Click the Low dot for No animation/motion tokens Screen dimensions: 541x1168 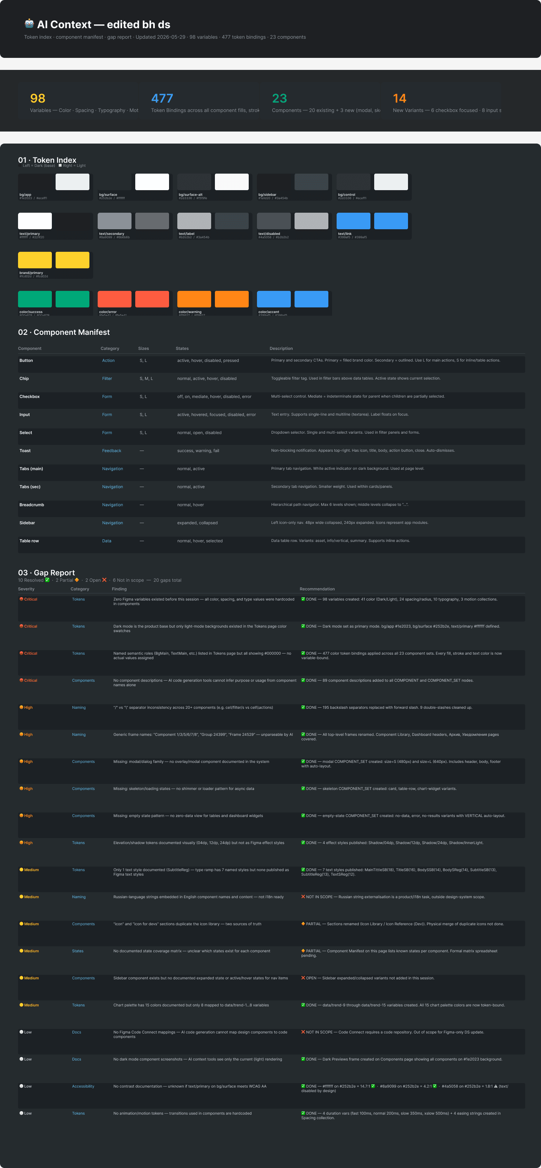(21, 1113)
